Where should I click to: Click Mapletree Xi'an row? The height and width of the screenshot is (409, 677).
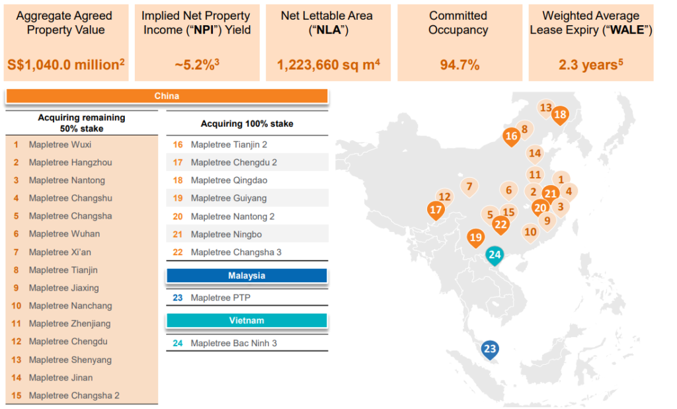81,252
